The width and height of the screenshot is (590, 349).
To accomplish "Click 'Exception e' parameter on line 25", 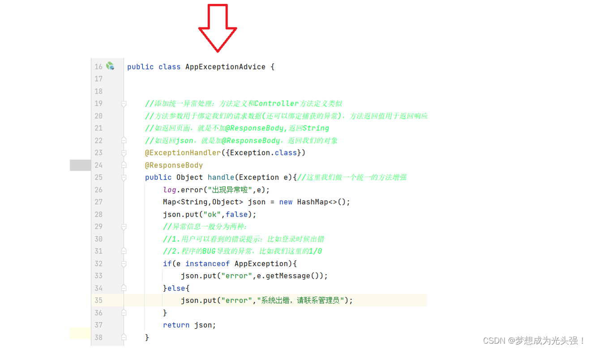I will [x=263, y=177].
